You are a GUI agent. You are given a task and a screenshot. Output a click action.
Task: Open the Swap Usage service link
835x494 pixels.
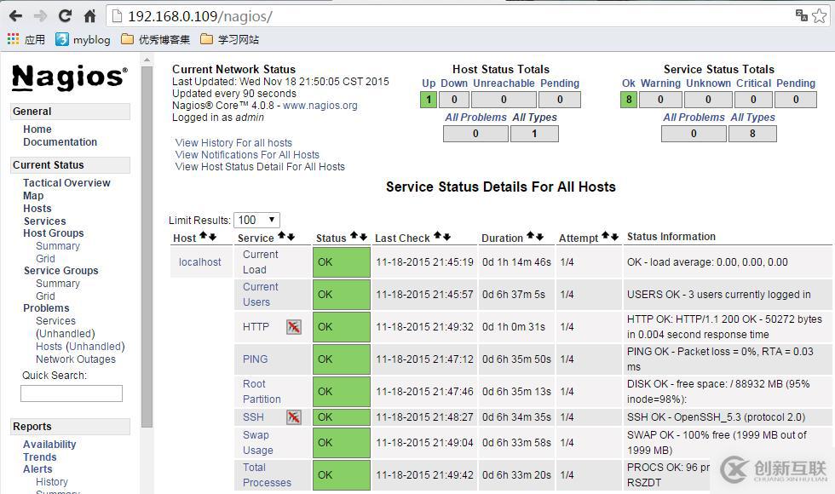[x=257, y=442]
